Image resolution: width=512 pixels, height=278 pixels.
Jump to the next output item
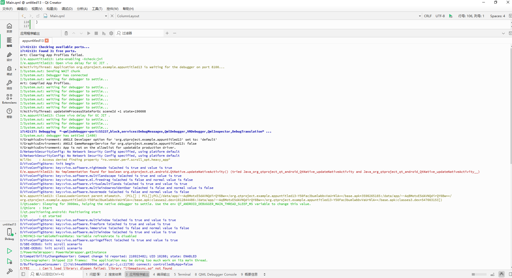click(81, 33)
